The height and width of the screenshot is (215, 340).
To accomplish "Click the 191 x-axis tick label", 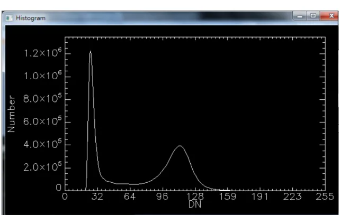I will 260,197.
